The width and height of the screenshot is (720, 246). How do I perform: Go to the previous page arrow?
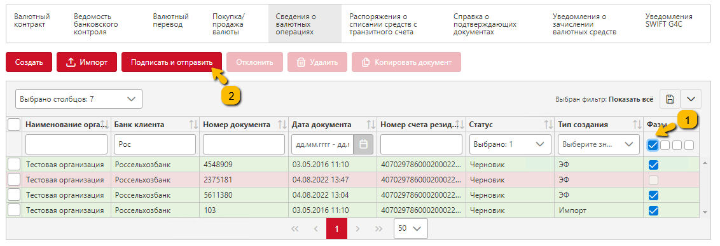pos(316,229)
